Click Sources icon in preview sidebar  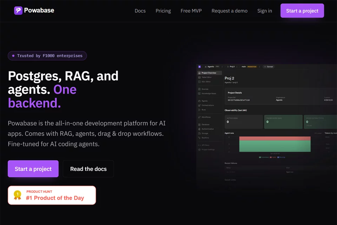[x=199, y=89]
